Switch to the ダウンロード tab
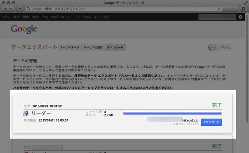 tap(115, 47)
